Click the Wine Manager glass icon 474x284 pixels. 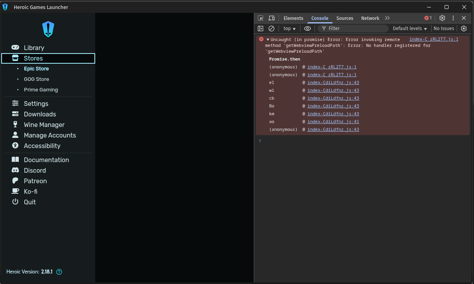[15, 124]
